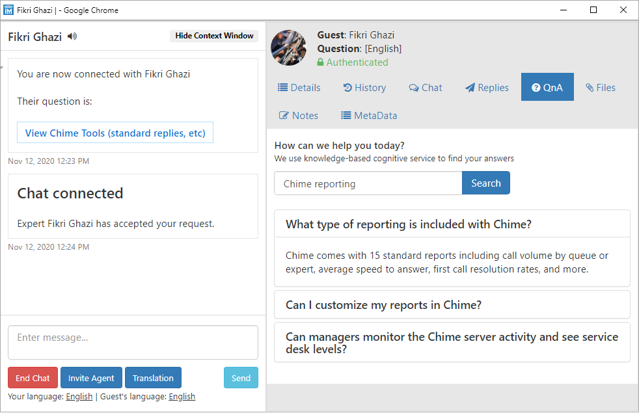Image resolution: width=639 pixels, height=413 pixels.
Task: Click the guest avatar picture
Action: (x=289, y=47)
